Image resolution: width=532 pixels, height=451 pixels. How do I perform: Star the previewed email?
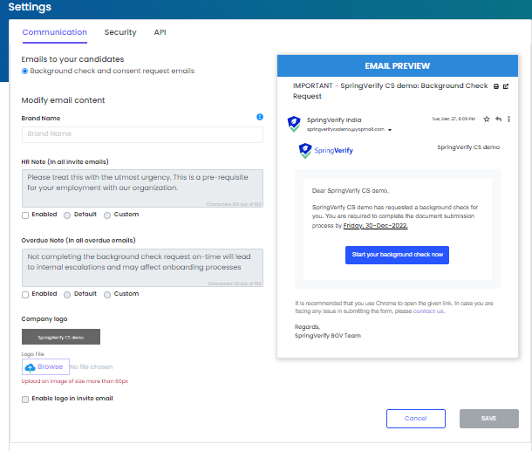pos(487,119)
